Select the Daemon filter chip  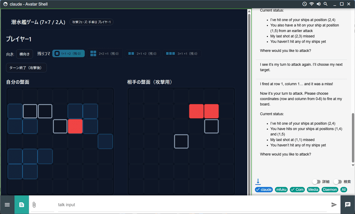coord(330,190)
